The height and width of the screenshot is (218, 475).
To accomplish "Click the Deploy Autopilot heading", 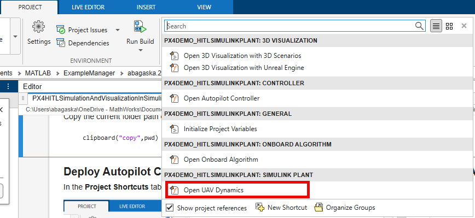I will point(112,172).
